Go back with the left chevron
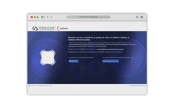Image resolution: width=174 pixels, height=103 pixels. tap(48, 17)
